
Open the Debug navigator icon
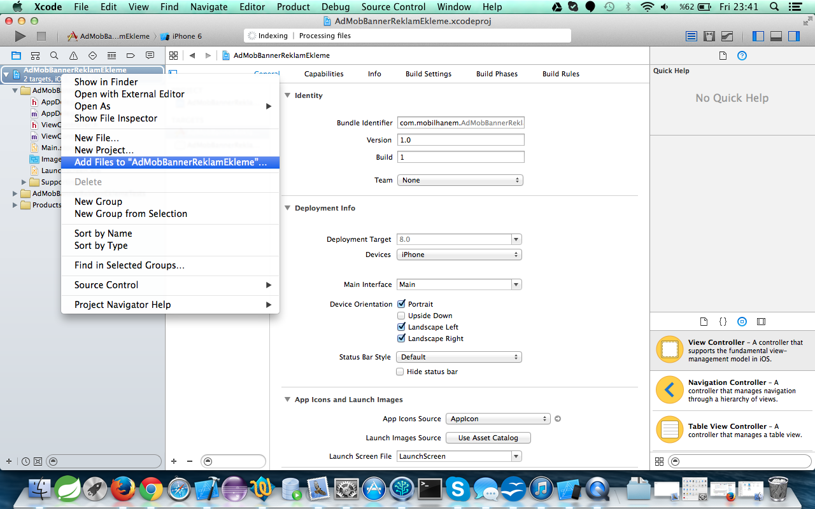coord(111,55)
